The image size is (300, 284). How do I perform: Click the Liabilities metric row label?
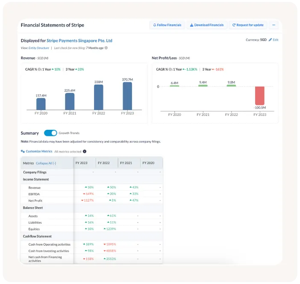click(x=35, y=223)
